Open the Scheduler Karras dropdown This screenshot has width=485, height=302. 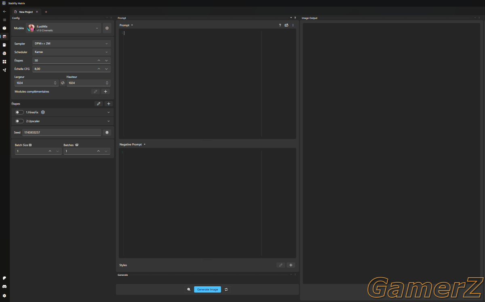(x=72, y=52)
